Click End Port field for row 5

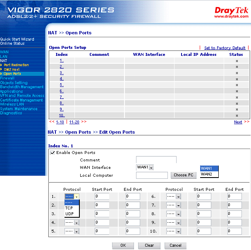(x=133, y=231)
